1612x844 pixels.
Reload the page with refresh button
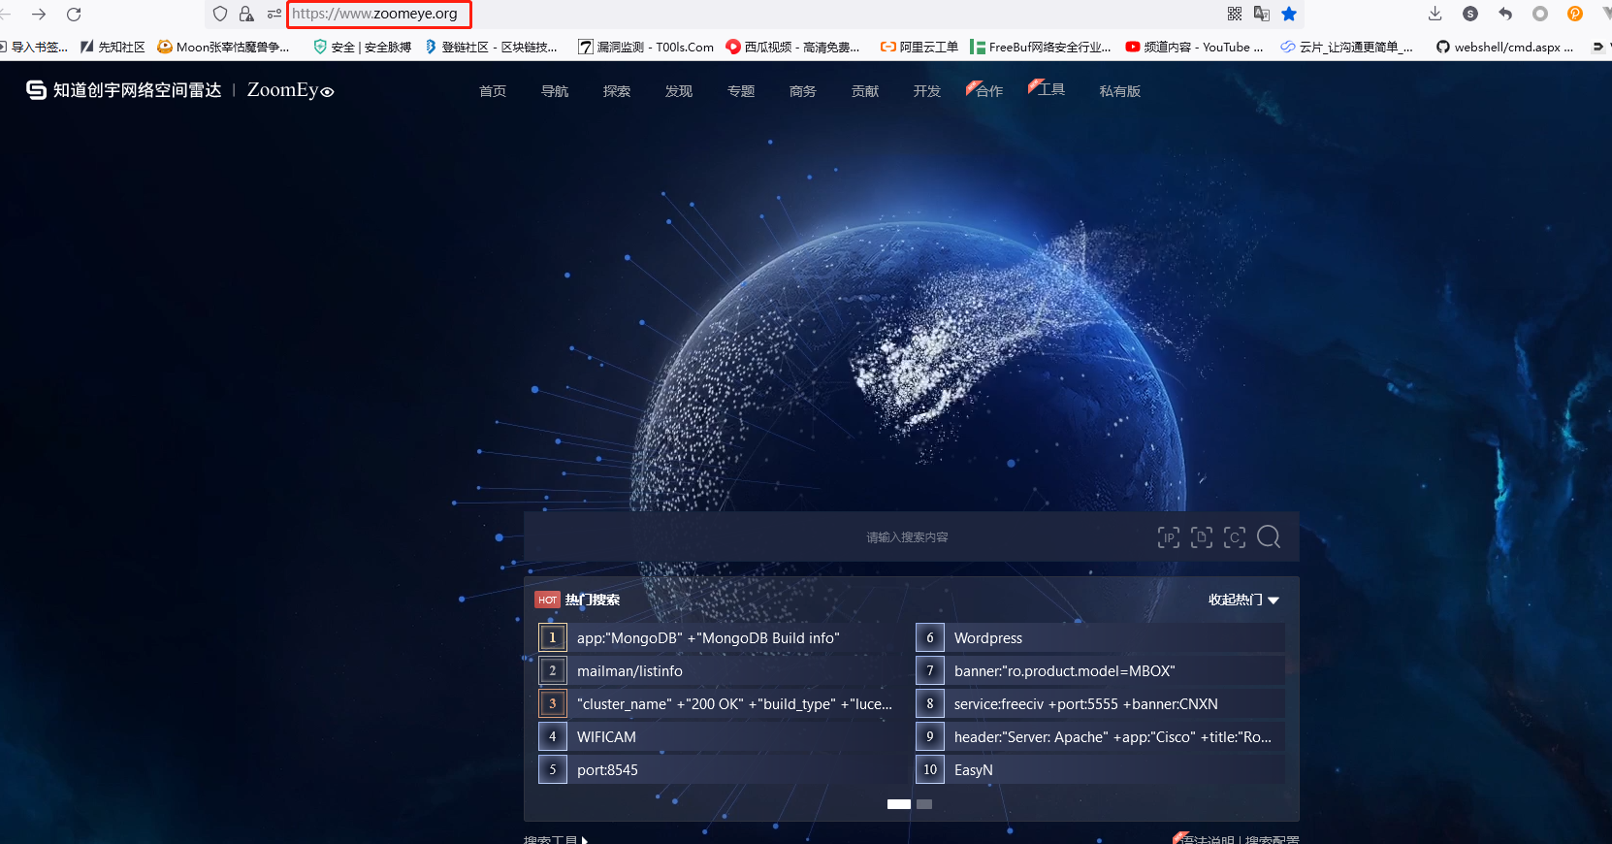click(74, 14)
